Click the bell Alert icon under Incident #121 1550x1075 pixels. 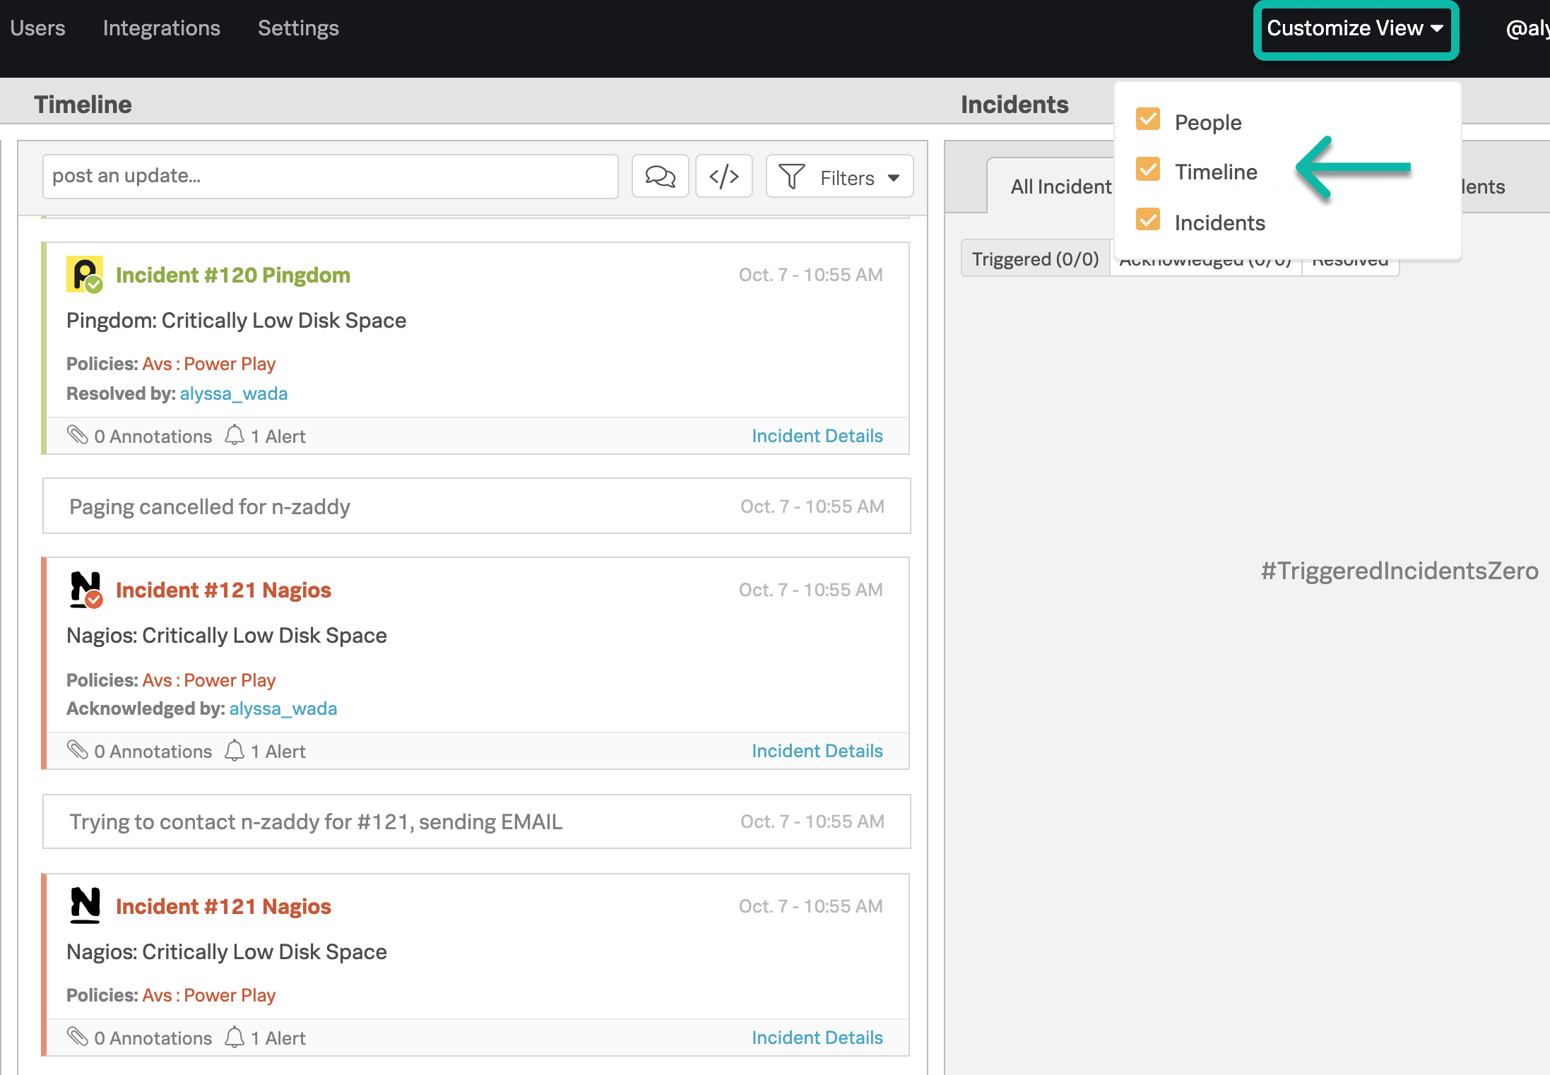tap(235, 751)
